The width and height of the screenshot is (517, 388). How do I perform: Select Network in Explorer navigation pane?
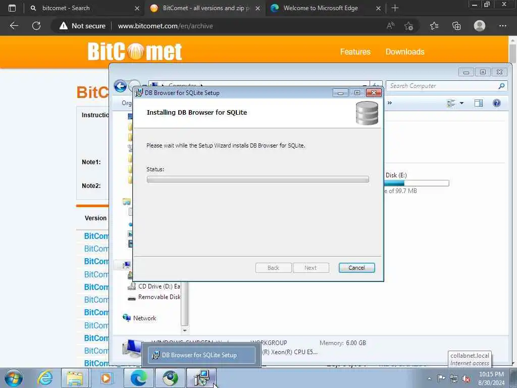pyautogui.click(x=139, y=318)
